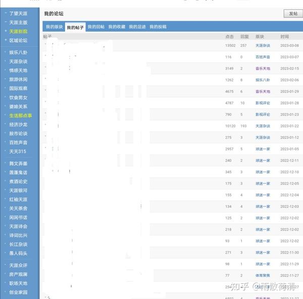This screenshot has height=299, width=303.
Task: Open 愚人码头 board in sidebar
Action: [x=18, y=253]
